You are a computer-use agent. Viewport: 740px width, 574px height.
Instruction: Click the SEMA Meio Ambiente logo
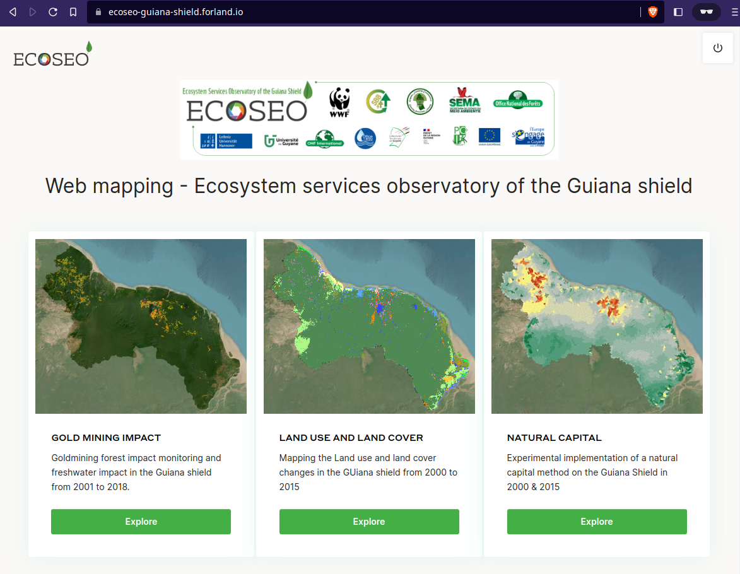(x=464, y=100)
